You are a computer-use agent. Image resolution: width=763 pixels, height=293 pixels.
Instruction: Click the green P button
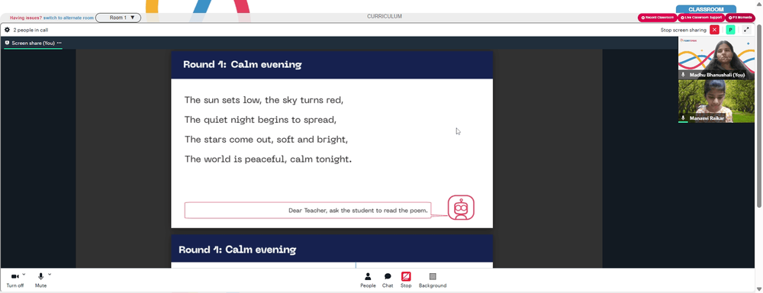pos(730,30)
